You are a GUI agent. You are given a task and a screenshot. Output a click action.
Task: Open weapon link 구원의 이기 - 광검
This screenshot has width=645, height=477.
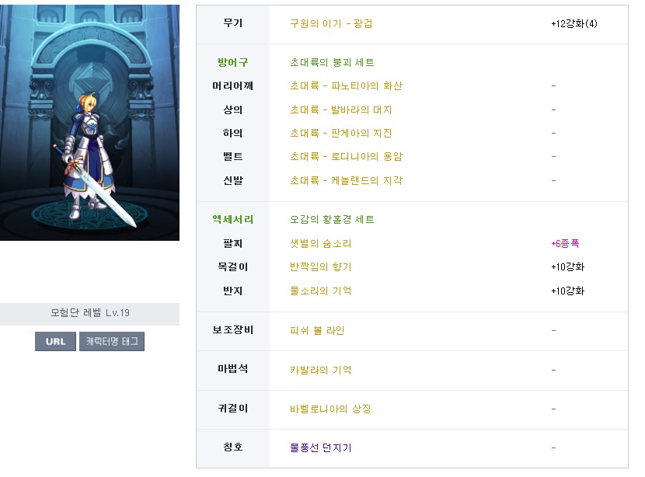tap(331, 24)
